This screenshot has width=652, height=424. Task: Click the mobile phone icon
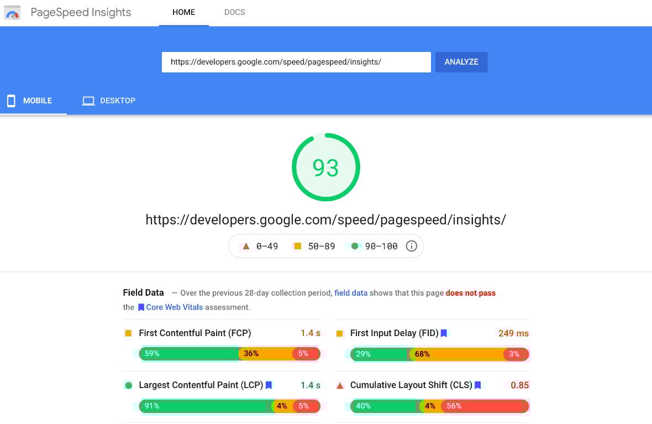(11, 101)
